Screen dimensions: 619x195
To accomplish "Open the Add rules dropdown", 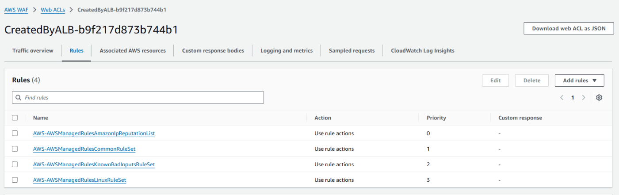I will (579, 80).
